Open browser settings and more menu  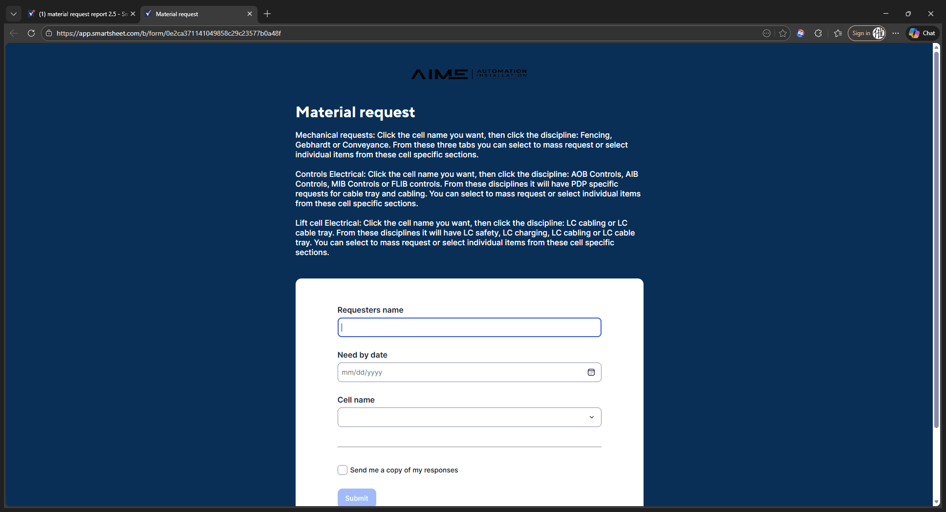895,33
